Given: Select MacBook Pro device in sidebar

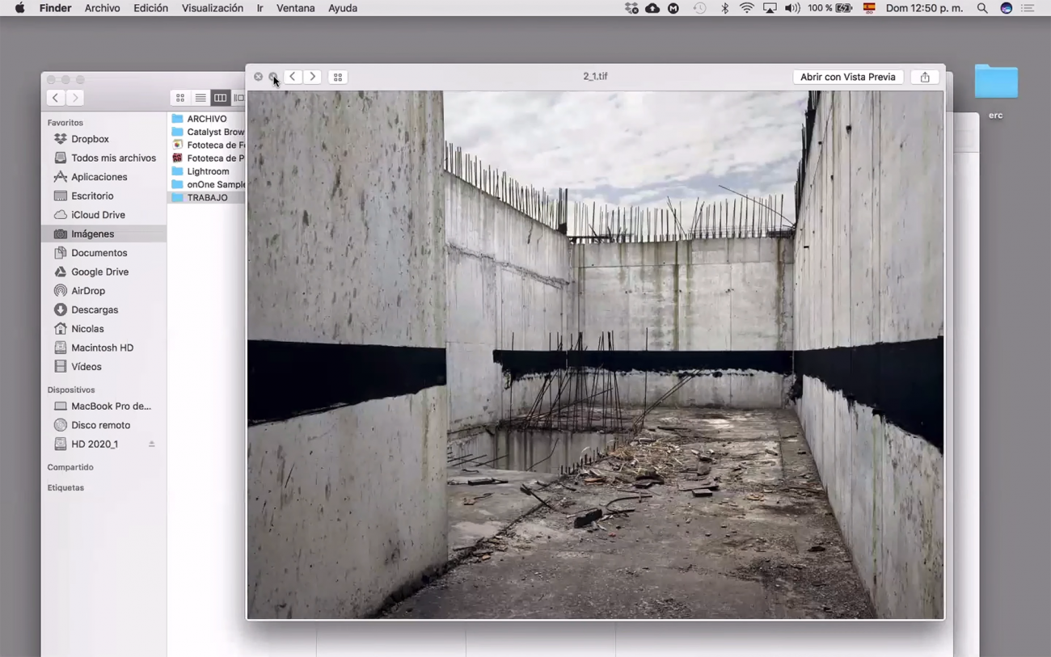Looking at the screenshot, I should pyautogui.click(x=103, y=406).
